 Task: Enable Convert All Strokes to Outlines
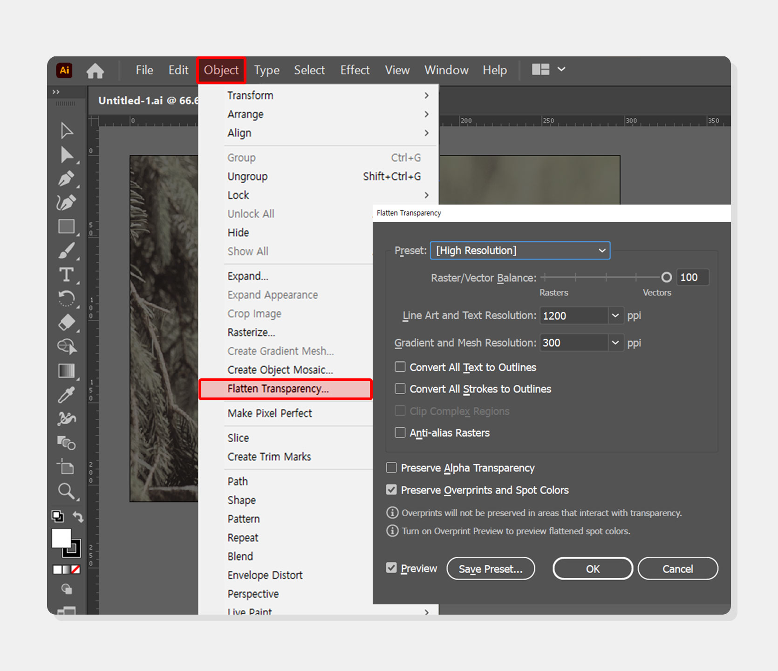coord(400,389)
